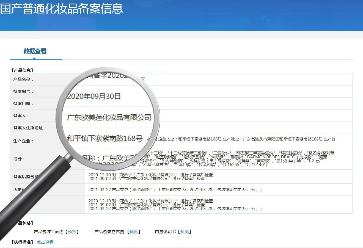363x248 pixels.
Task: Select the 【产品信息】 section header
Action: coord(22,70)
